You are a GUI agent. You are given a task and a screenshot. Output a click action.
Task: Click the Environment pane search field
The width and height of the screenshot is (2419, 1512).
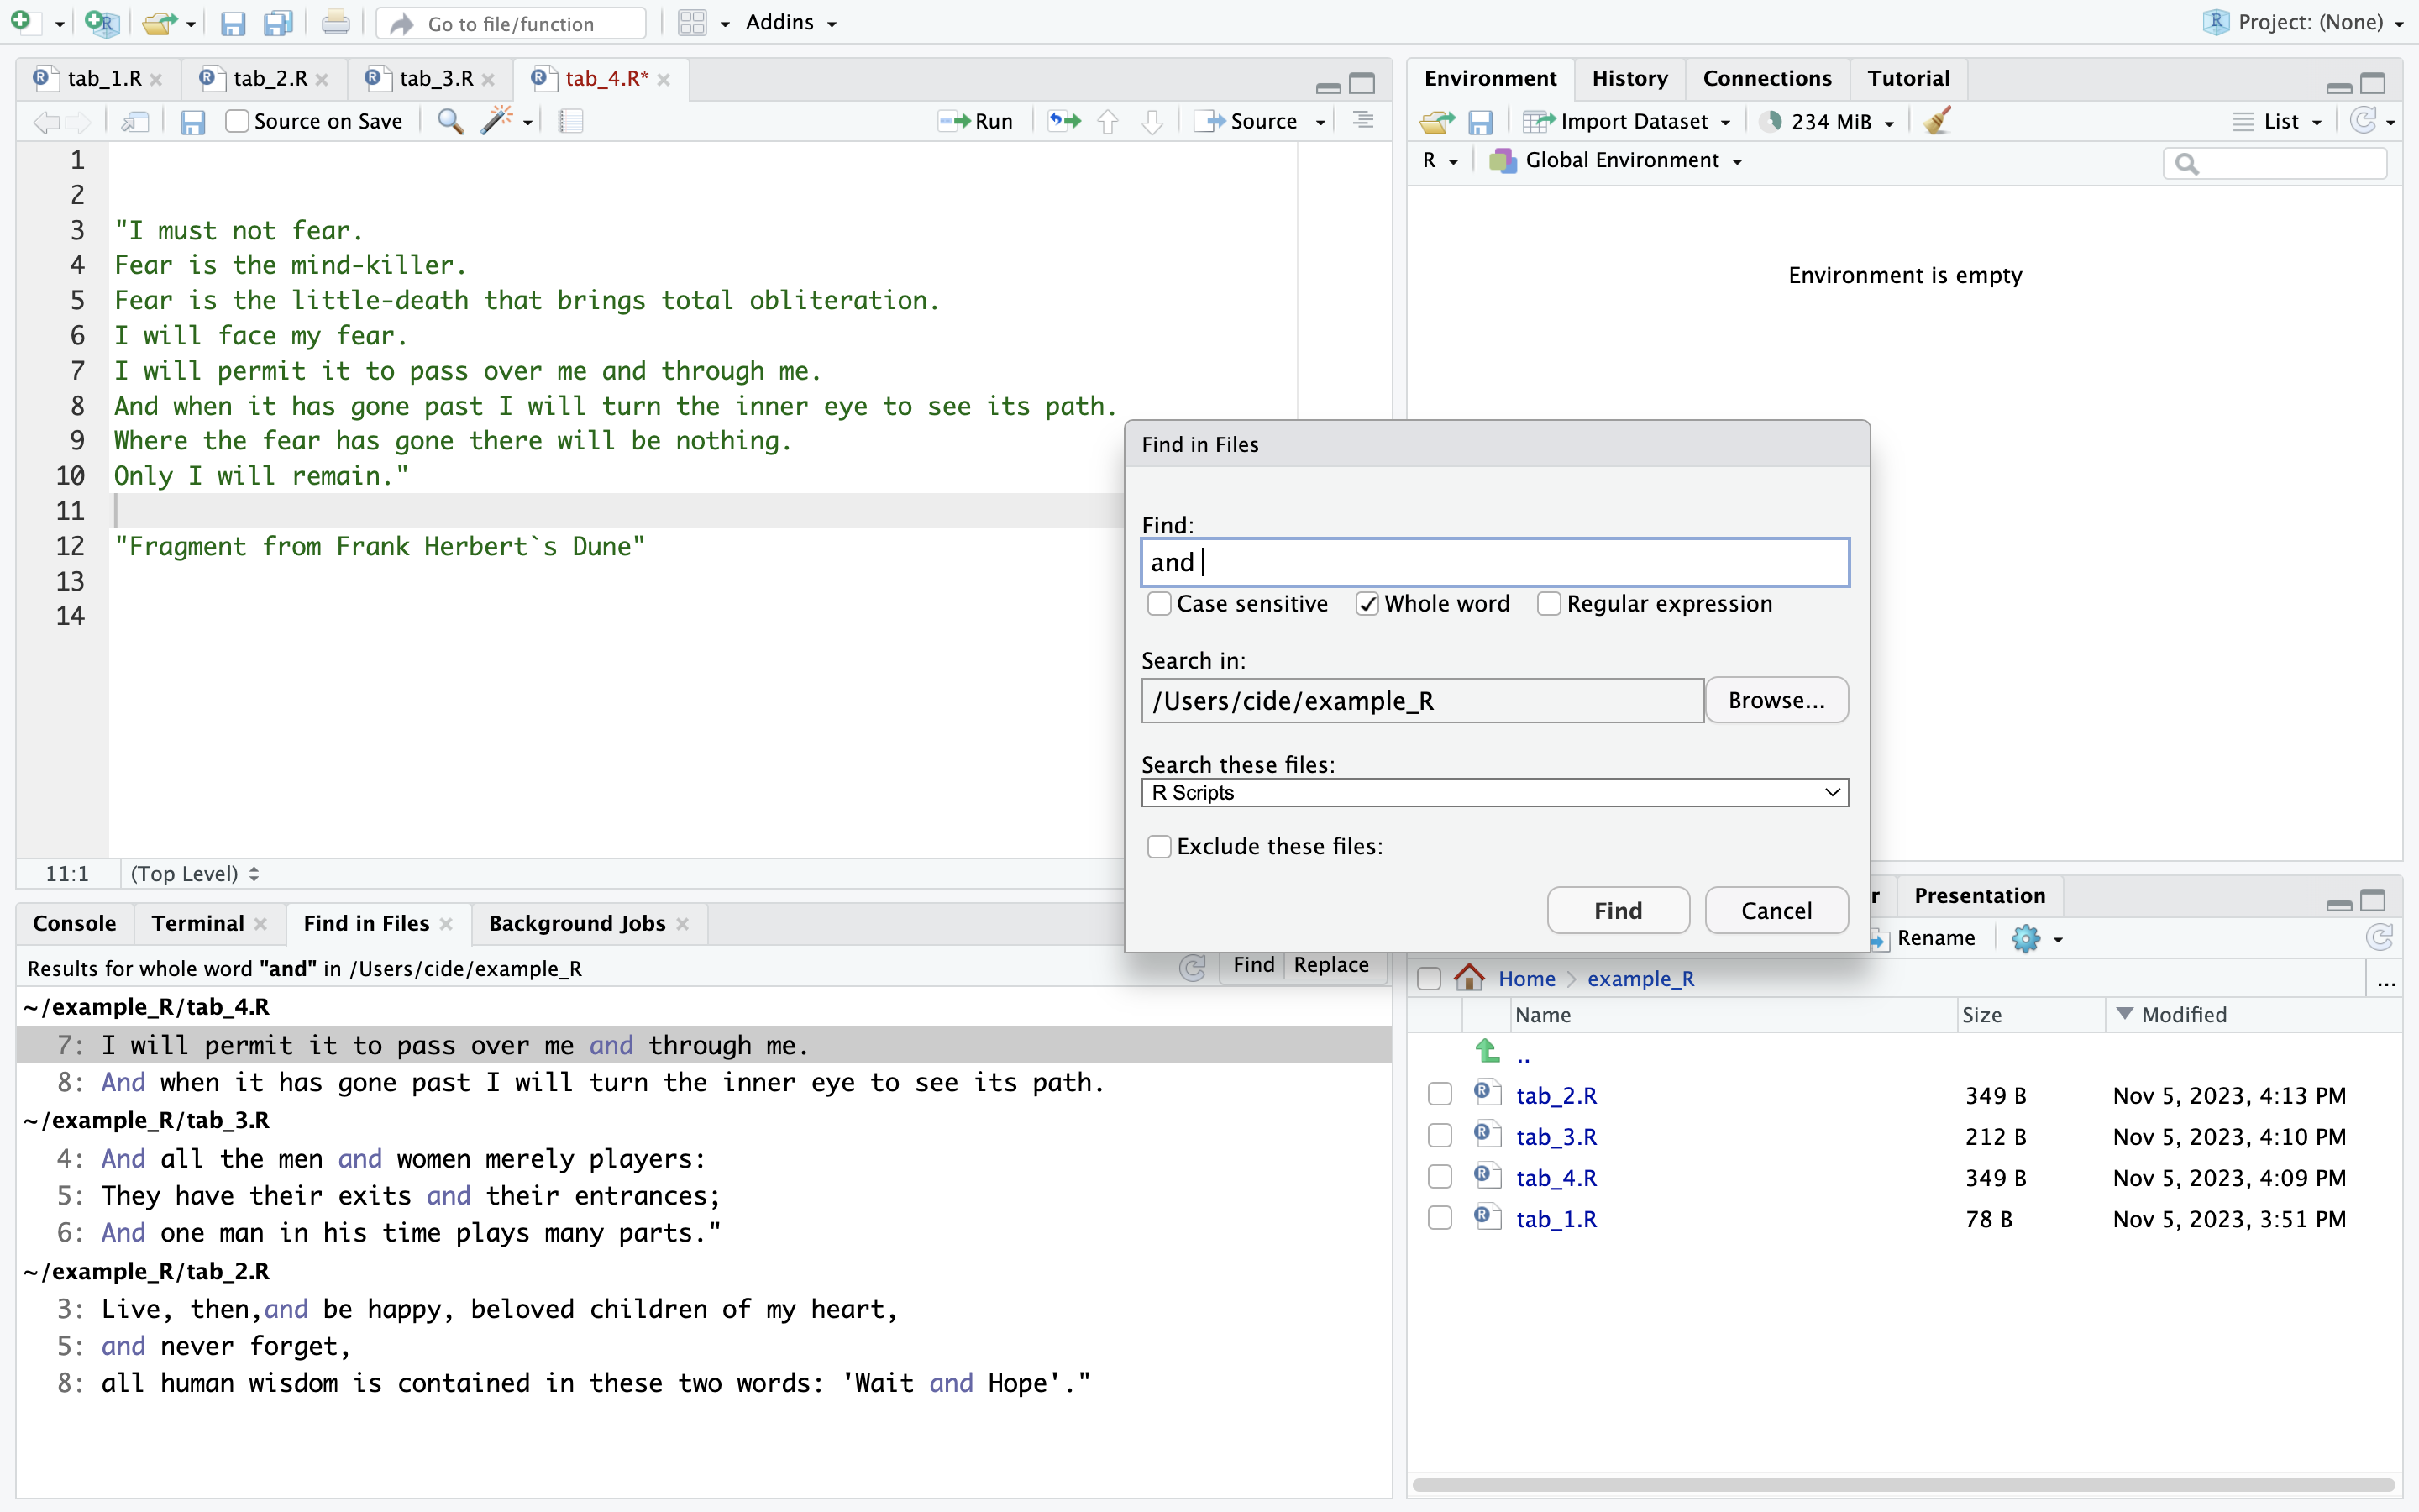tap(2275, 163)
